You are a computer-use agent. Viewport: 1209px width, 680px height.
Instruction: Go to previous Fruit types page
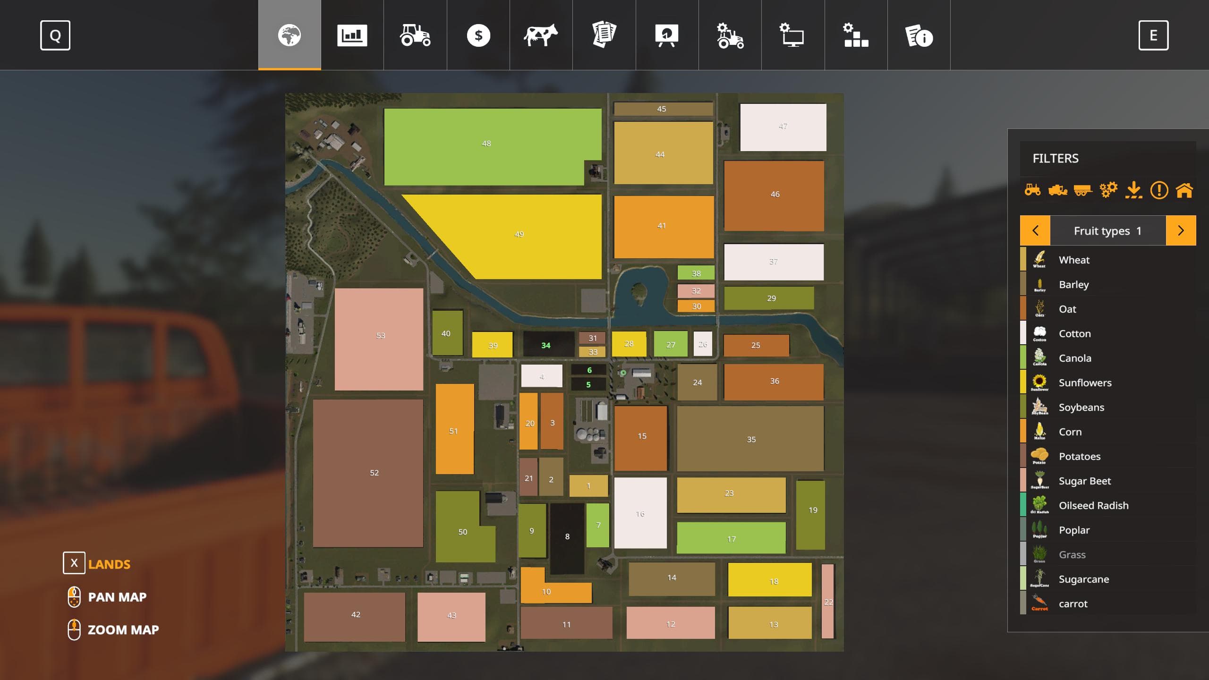(1035, 230)
